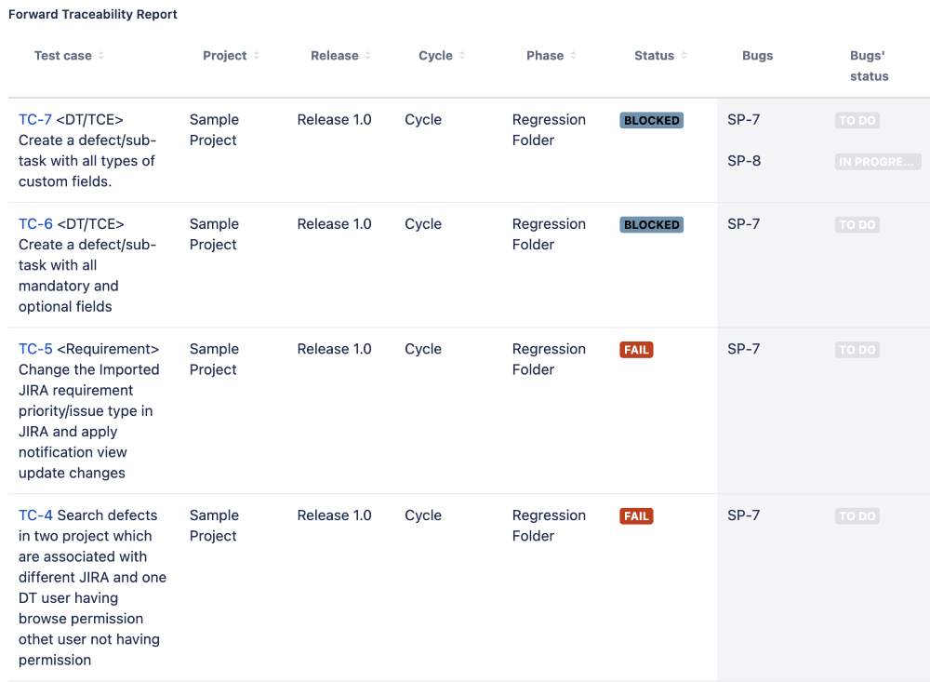This screenshot has width=930, height=682.
Task: Click BLOCKED status badge for TC-7
Action: tap(651, 121)
